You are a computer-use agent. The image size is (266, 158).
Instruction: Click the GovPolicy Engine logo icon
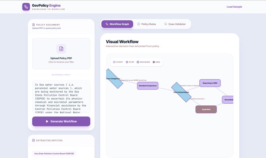26,7
